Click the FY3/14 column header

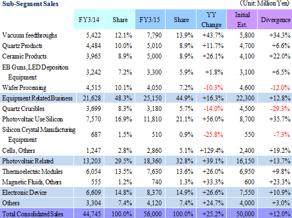click(x=89, y=19)
